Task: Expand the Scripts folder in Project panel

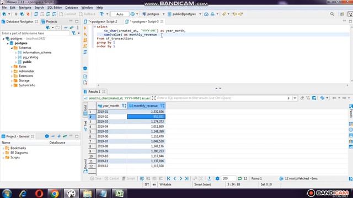Action: [x=3, y=158]
